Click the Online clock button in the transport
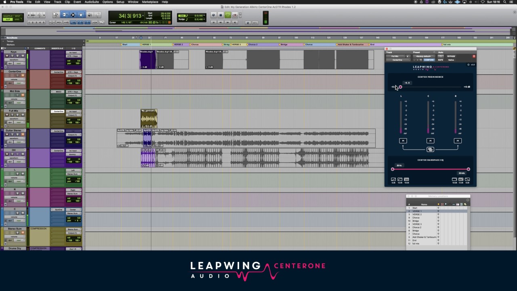This screenshot has height=291, width=517. point(214,15)
